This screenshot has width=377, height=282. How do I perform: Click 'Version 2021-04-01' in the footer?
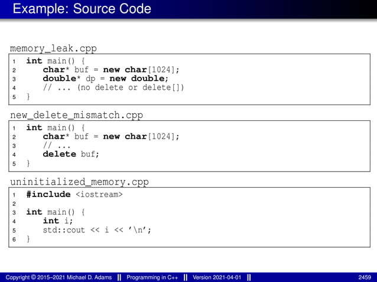(217, 277)
